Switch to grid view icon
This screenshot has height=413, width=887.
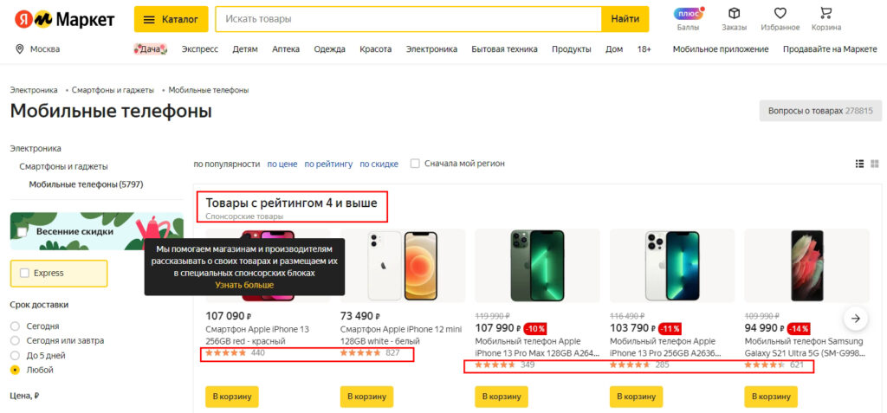[875, 164]
